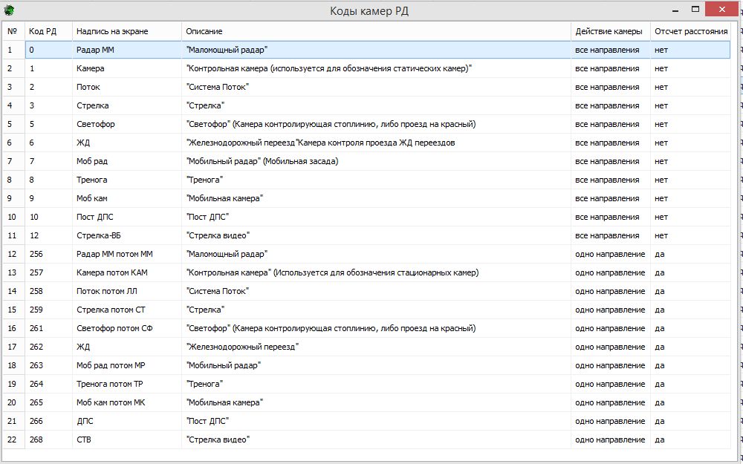743x464 pixels.
Task: Click the Отсчет расстояния column header
Action: tap(690, 31)
